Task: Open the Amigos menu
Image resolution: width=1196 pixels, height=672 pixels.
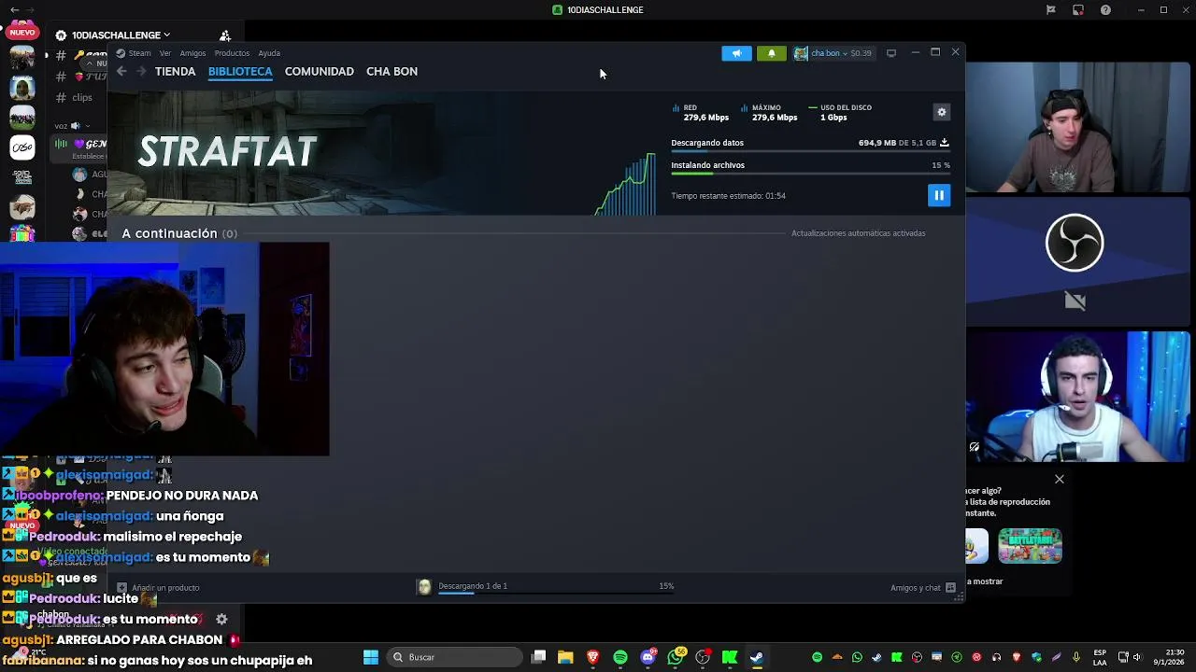Action: pos(192,53)
